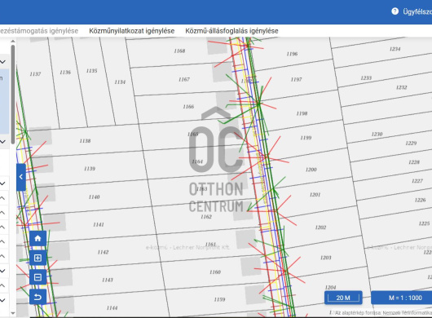The width and height of the screenshot is (432, 318).
Task: Open the Ügyfélszolgálat link in the header
Action: pos(417,12)
